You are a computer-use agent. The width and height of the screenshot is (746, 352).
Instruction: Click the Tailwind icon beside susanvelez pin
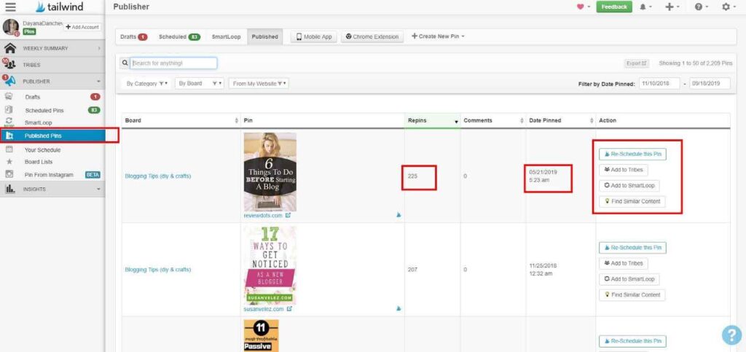398,308
